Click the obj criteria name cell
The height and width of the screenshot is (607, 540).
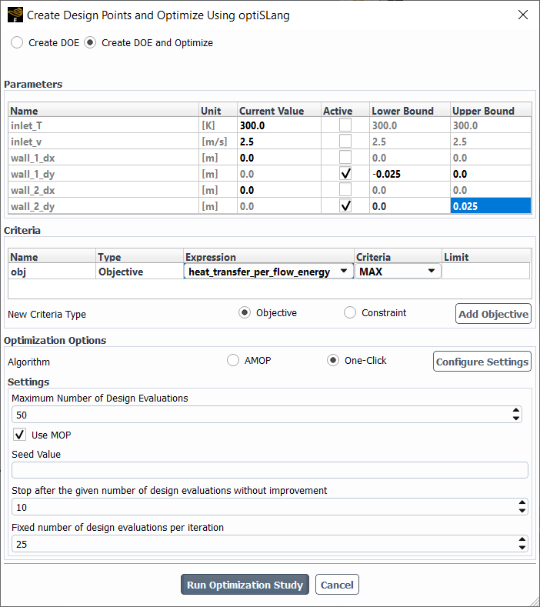coord(52,272)
